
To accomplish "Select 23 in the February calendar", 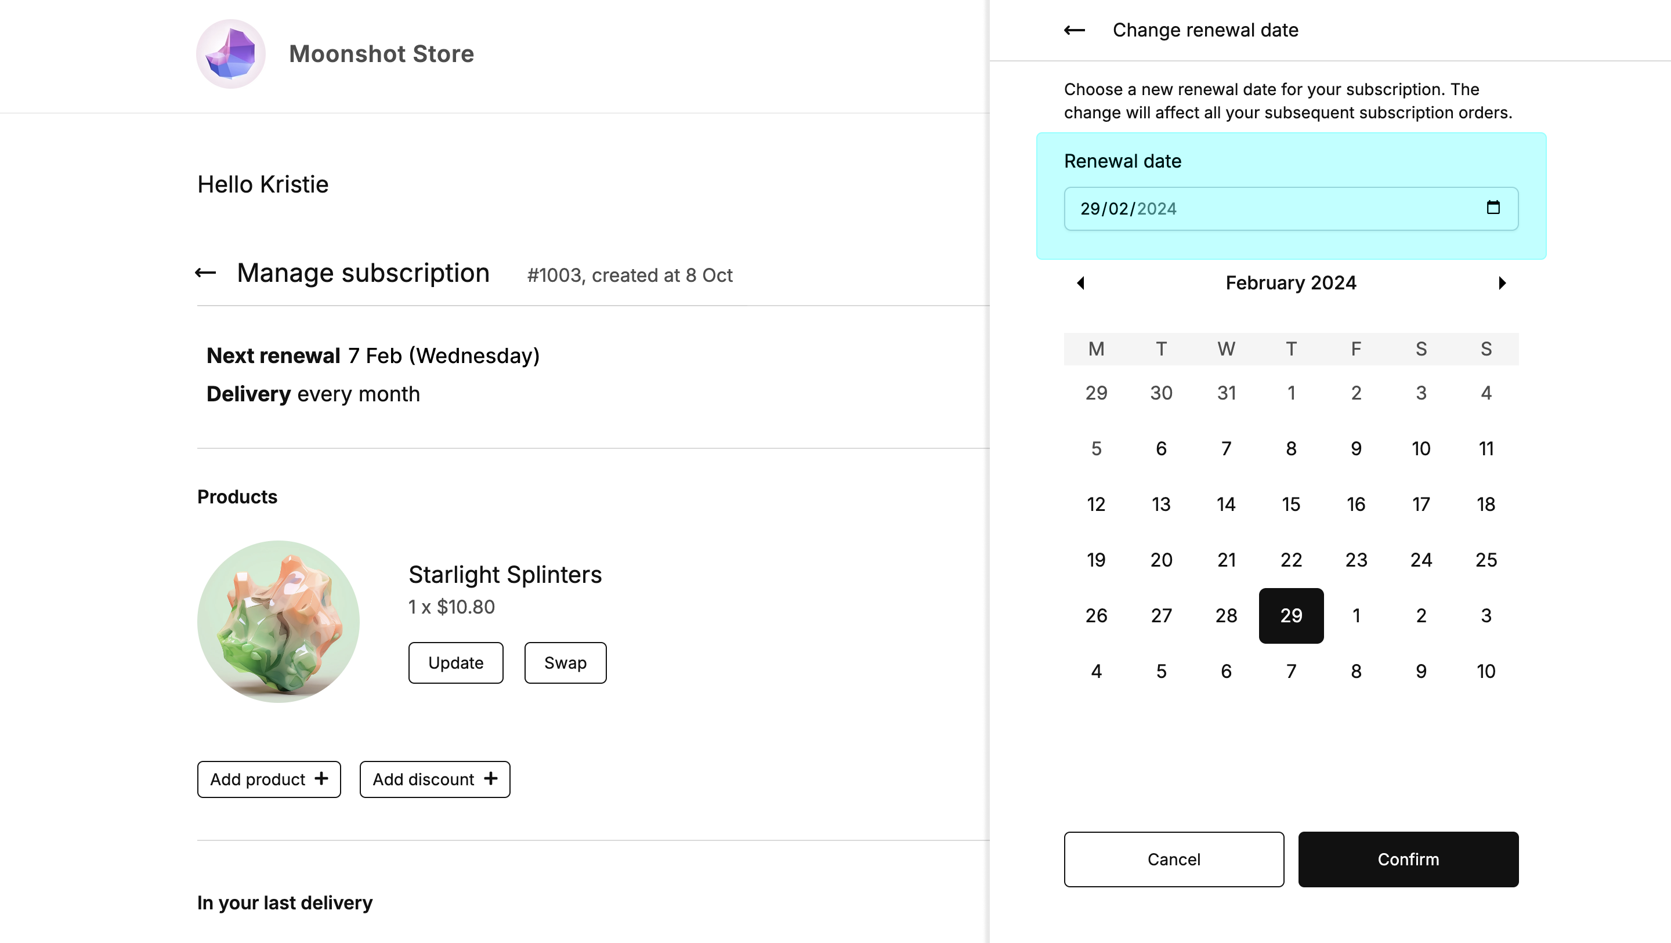I will (1356, 560).
